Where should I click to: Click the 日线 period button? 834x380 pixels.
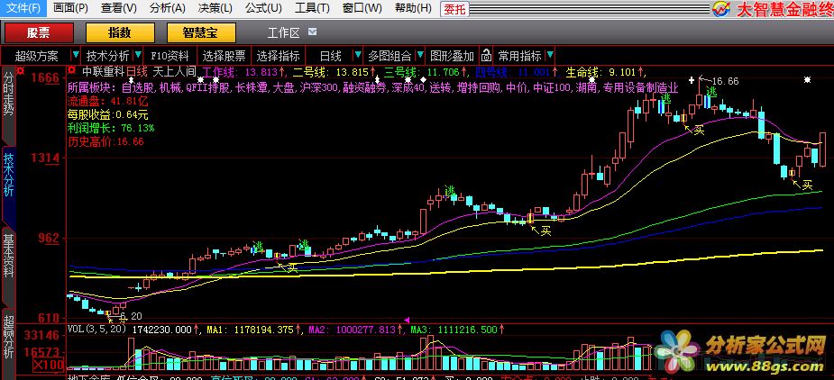click(x=330, y=56)
